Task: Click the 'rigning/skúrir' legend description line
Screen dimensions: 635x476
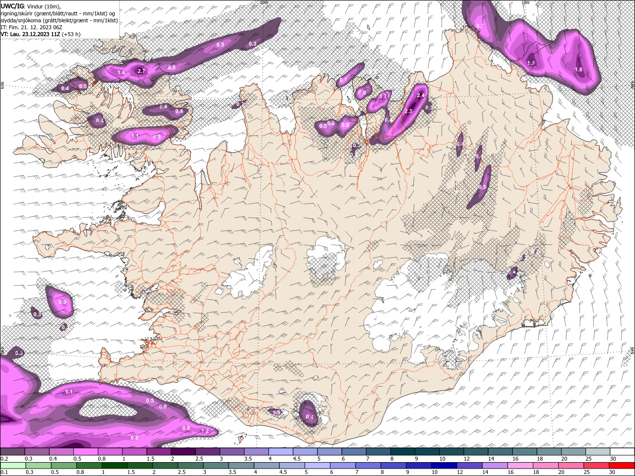Action: click(x=59, y=13)
